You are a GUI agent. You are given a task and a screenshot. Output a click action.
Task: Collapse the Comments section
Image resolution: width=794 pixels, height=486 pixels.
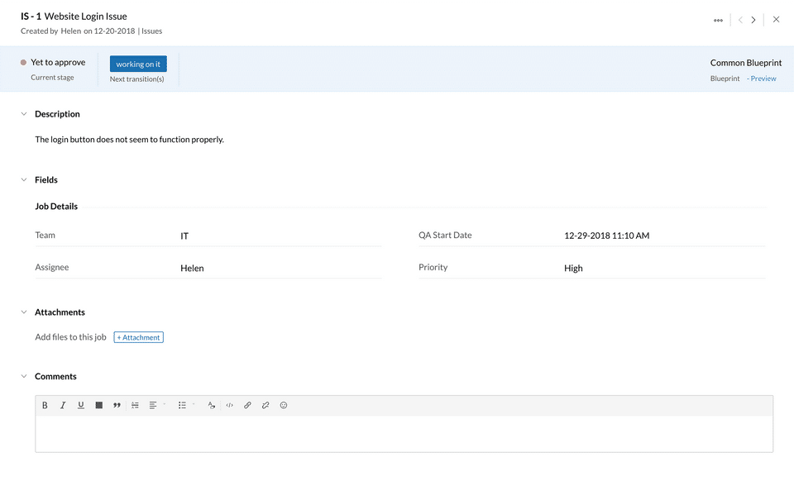[24, 376]
